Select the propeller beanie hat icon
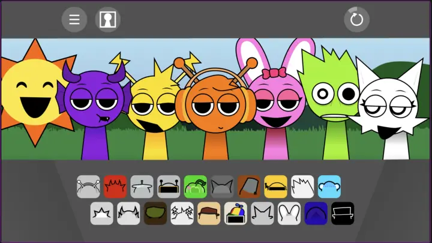 point(235,213)
